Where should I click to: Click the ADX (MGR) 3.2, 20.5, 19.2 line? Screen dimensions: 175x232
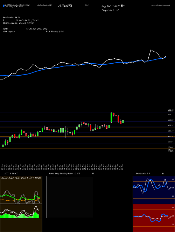pos(25,29)
